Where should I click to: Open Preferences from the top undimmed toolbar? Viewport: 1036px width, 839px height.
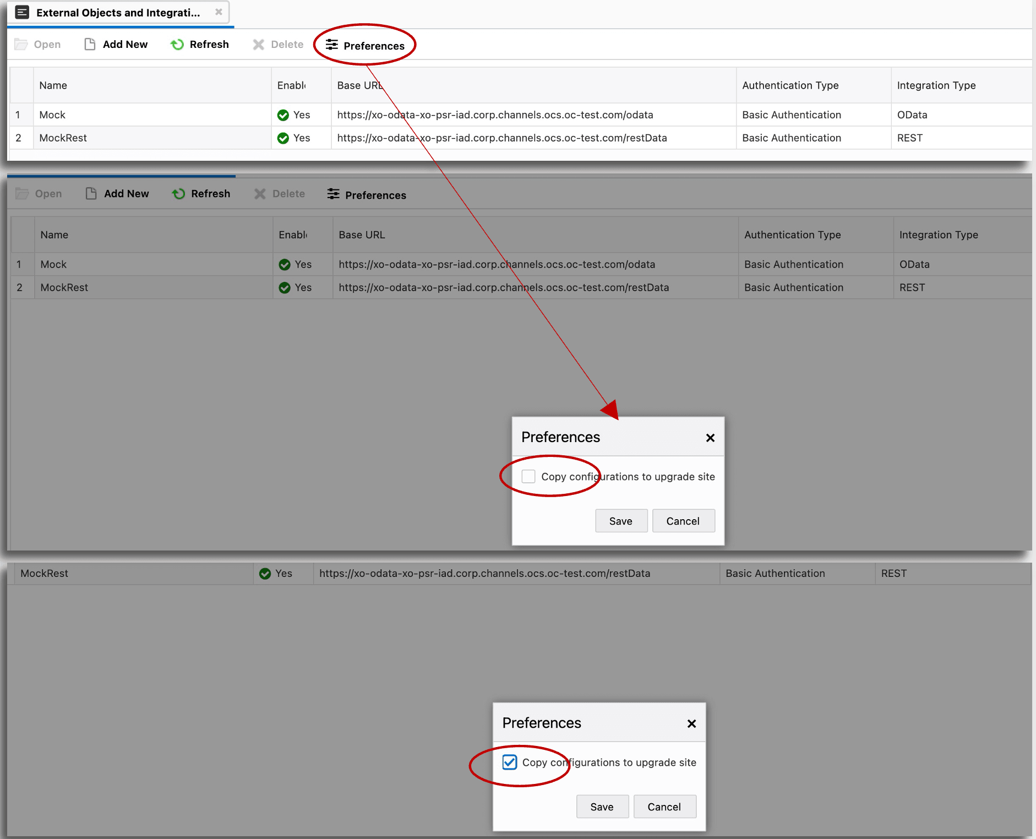[365, 46]
